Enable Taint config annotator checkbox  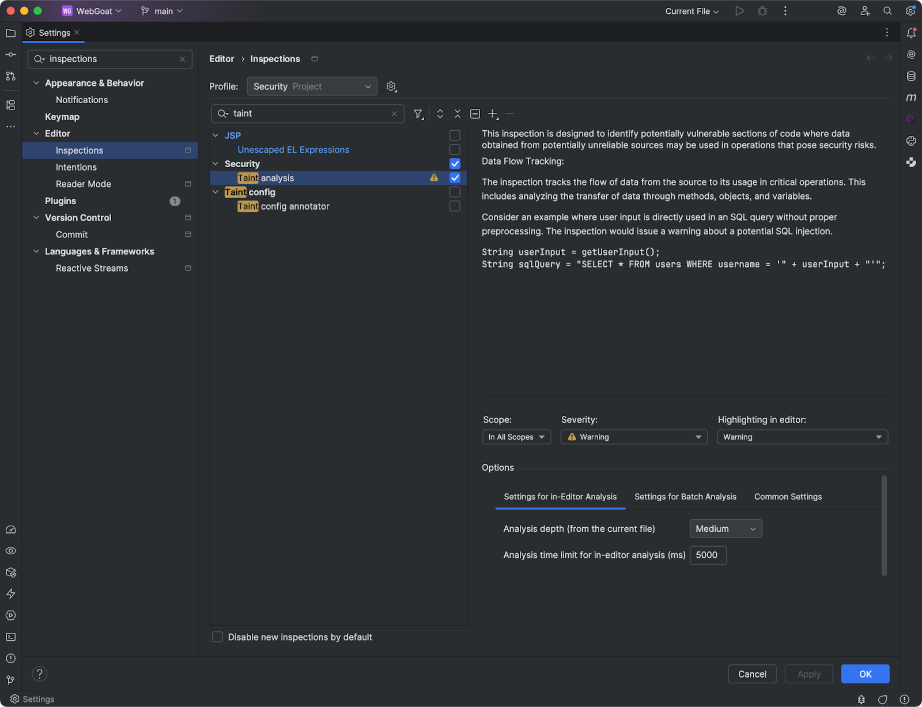tap(455, 206)
